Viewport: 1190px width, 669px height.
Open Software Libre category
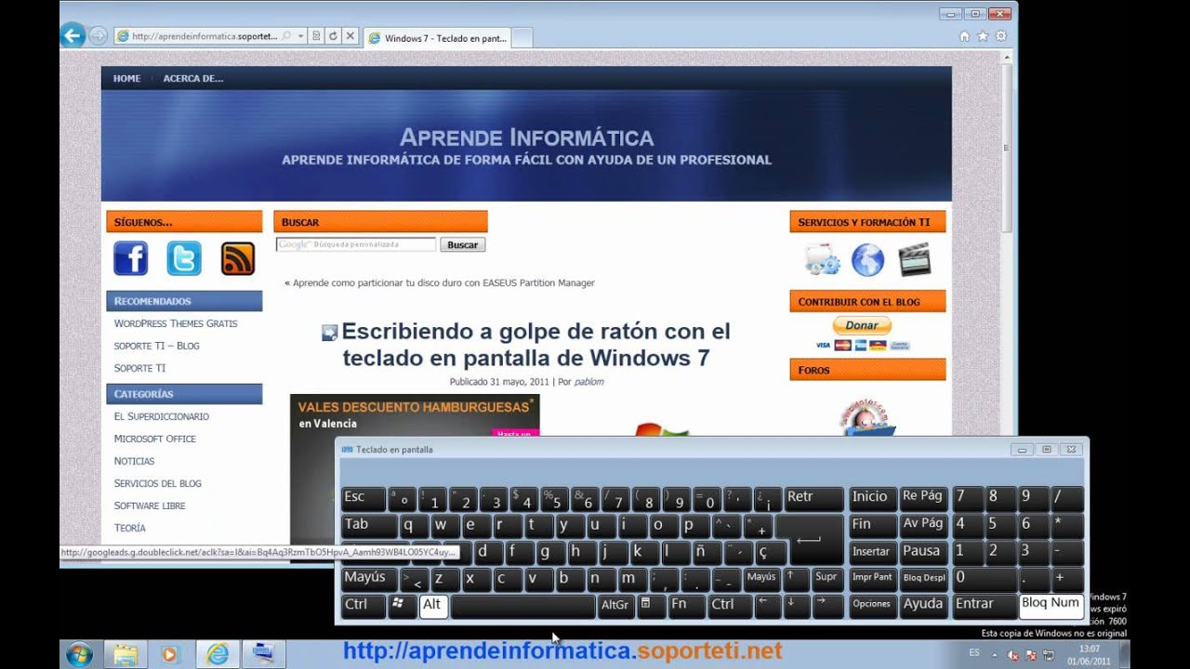click(x=150, y=505)
